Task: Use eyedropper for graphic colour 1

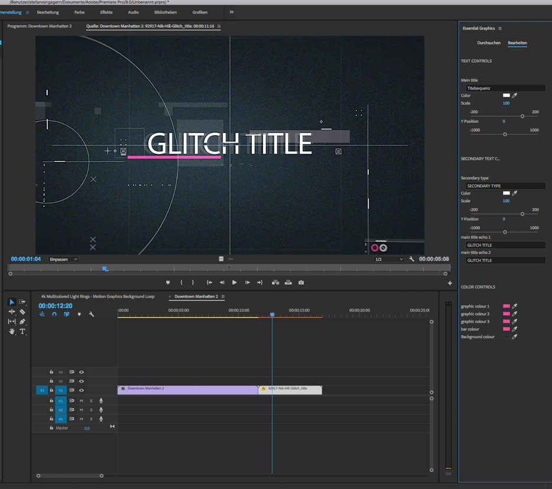Action: 515,306
